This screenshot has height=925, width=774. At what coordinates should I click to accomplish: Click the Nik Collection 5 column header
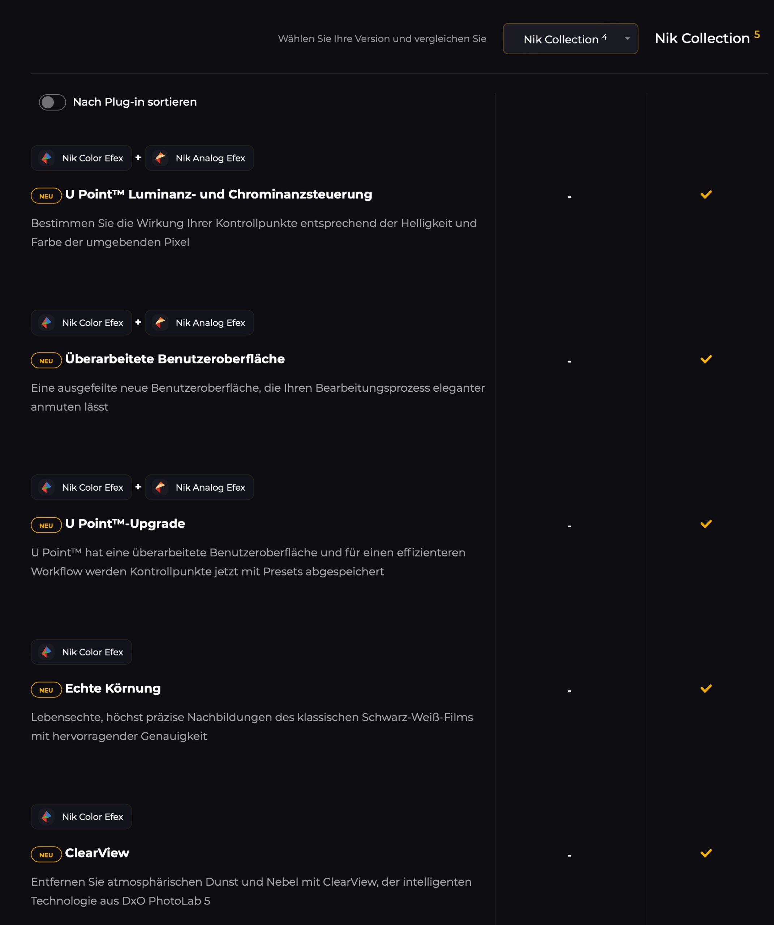point(706,38)
